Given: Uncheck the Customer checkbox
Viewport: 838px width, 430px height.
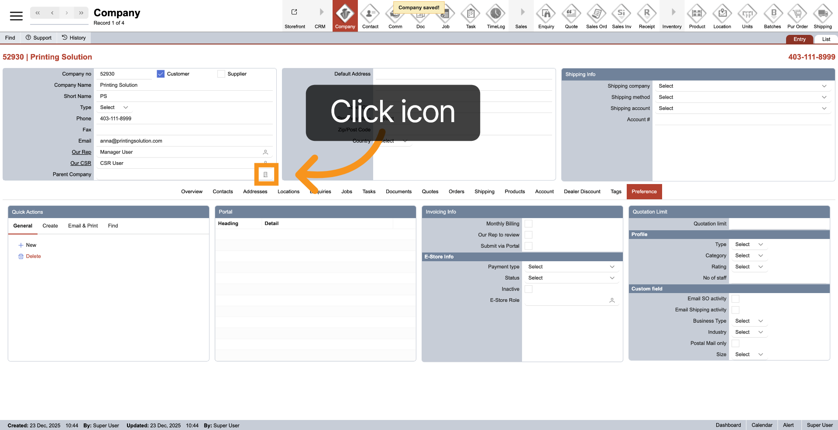Looking at the screenshot, I should [161, 74].
